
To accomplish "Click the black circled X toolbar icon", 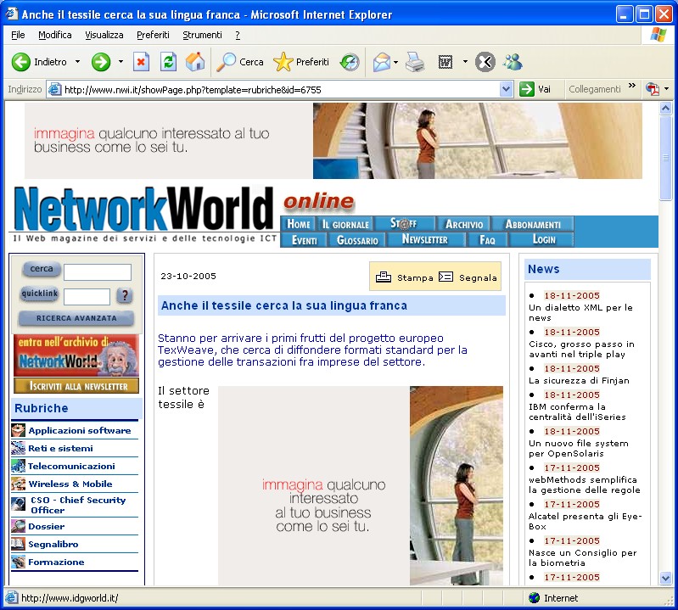I will click(x=485, y=62).
